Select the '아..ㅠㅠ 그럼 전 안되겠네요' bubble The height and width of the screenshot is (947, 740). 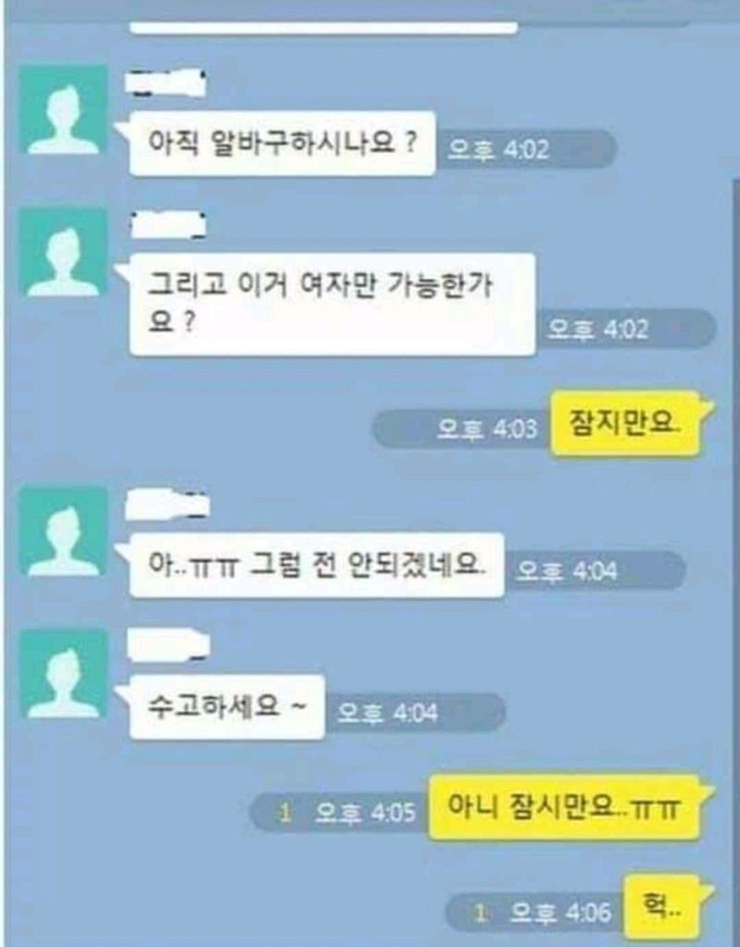pyautogui.click(x=317, y=566)
